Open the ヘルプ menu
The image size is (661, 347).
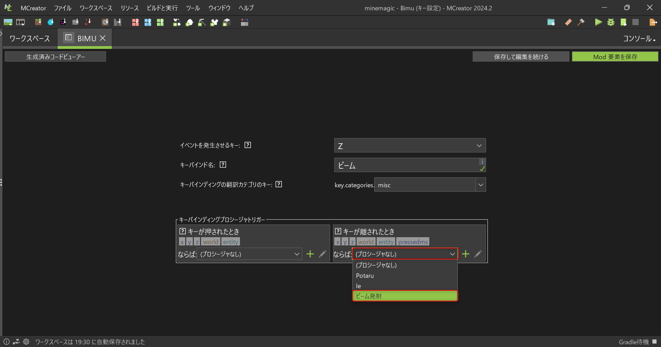point(246,8)
